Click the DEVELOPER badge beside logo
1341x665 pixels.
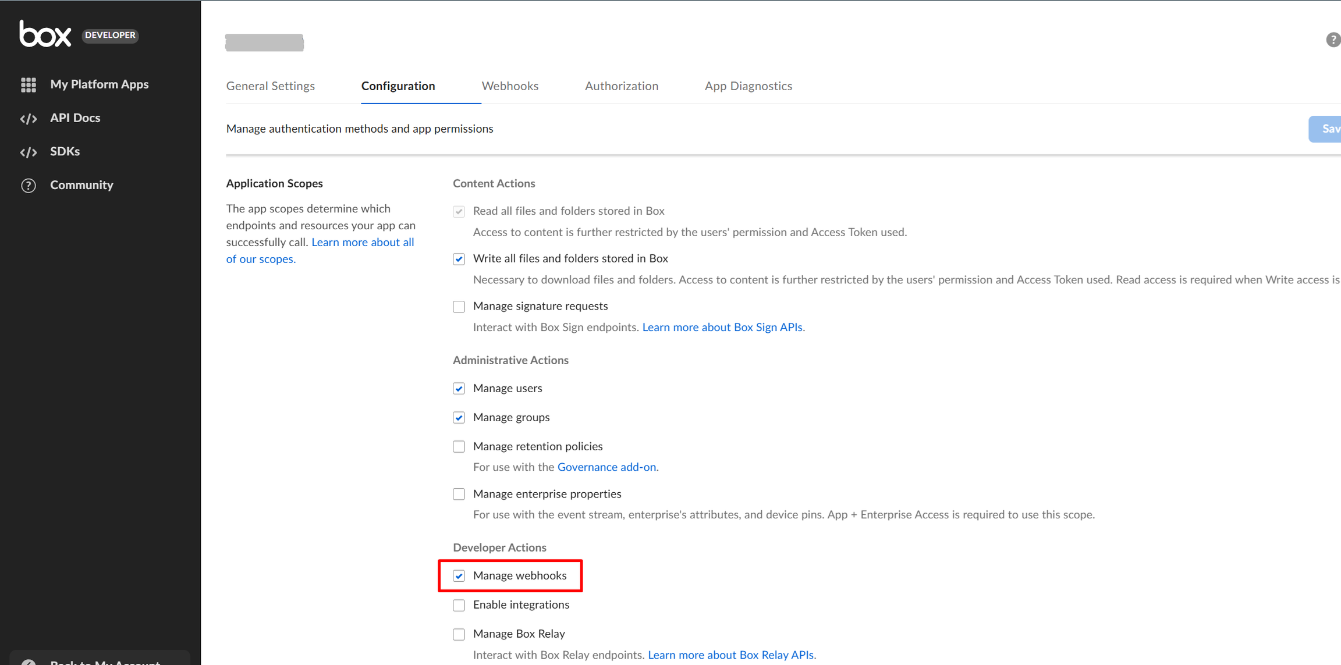(110, 35)
